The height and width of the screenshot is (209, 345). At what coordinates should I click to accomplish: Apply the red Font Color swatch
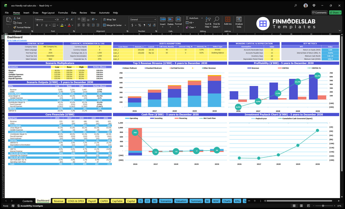[69, 25]
